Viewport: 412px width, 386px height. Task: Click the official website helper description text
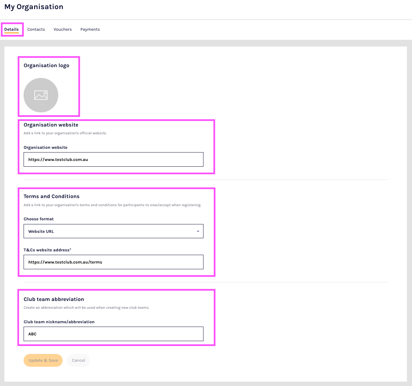click(65, 133)
